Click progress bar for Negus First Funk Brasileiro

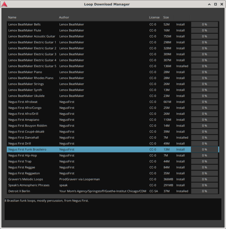click(204, 150)
